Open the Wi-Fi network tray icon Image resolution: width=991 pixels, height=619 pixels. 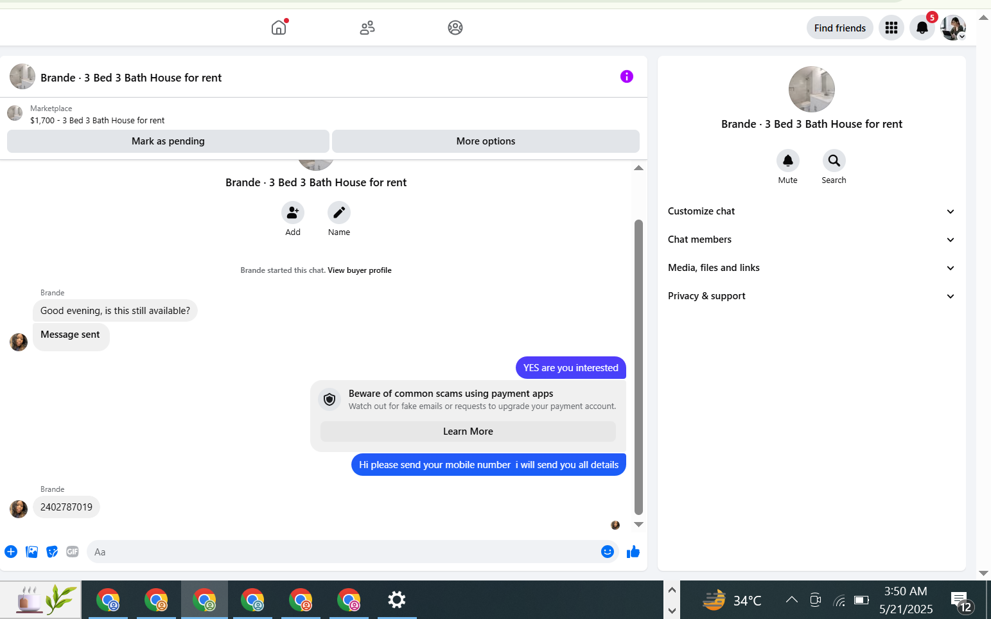(839, 600)
